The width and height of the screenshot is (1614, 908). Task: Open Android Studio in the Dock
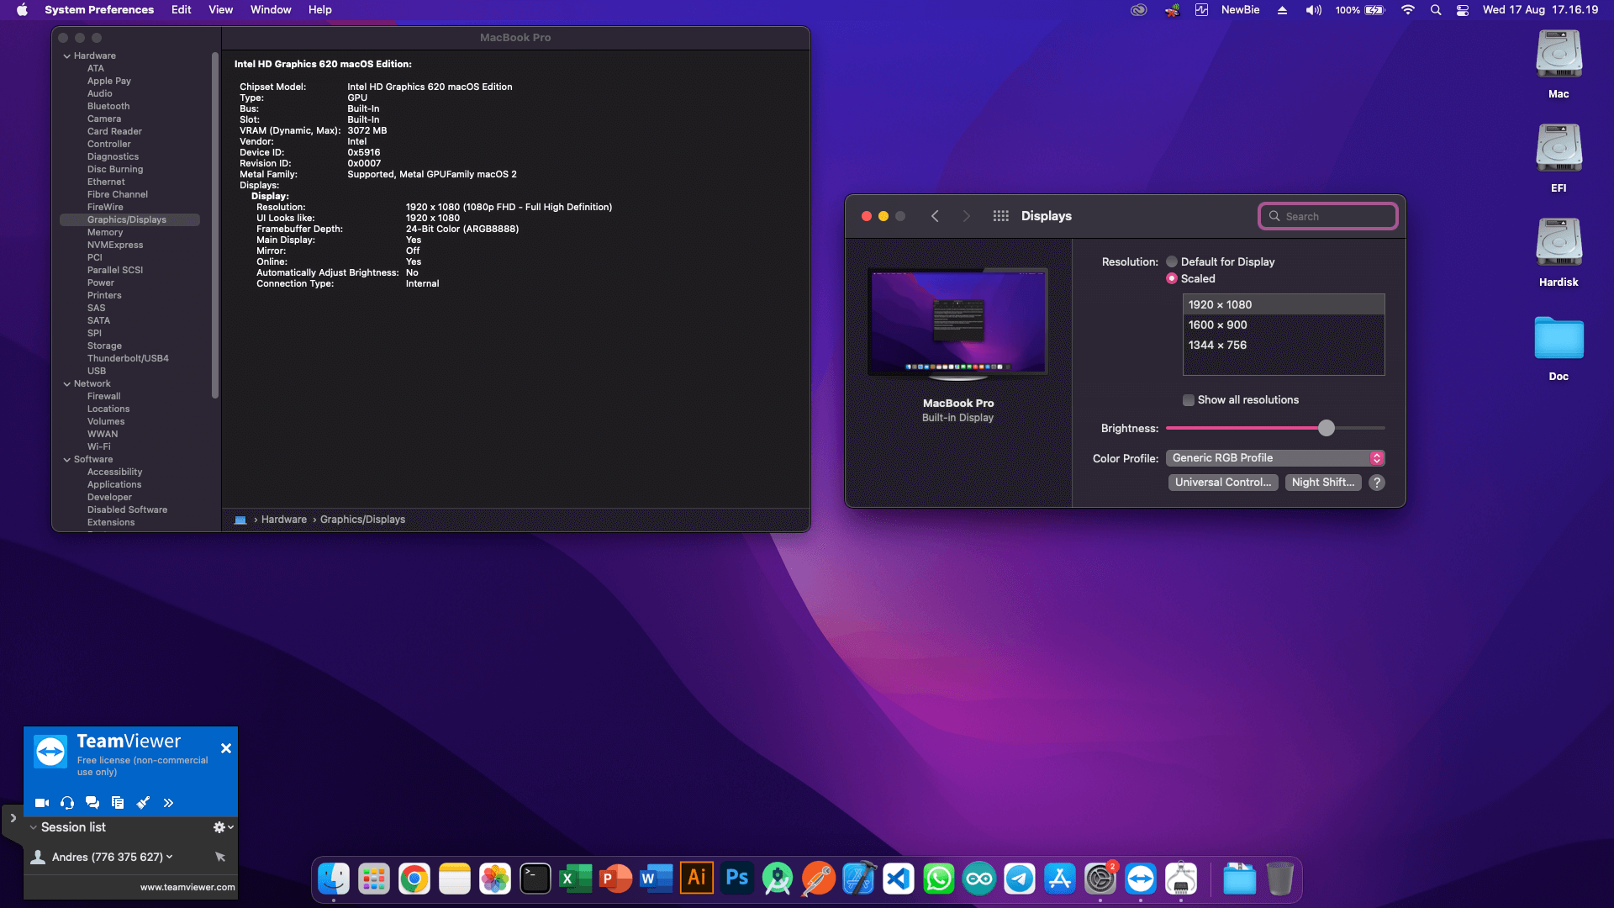tap(778, 879)
